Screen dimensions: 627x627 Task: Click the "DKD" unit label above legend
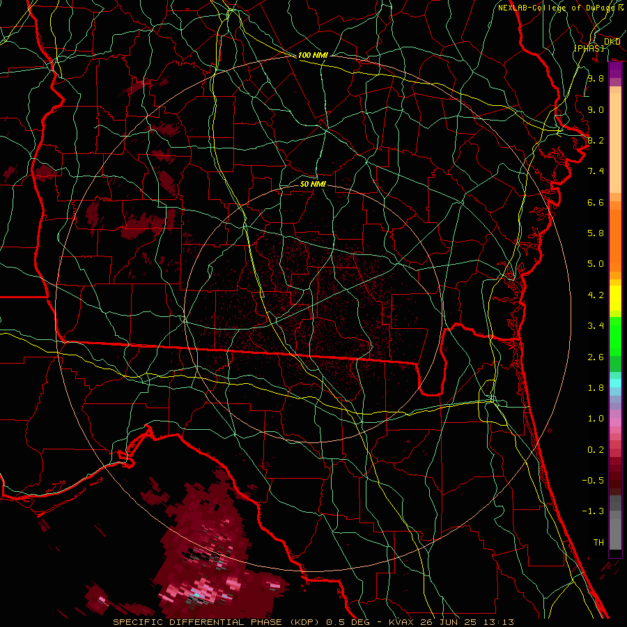click(612, 42)
